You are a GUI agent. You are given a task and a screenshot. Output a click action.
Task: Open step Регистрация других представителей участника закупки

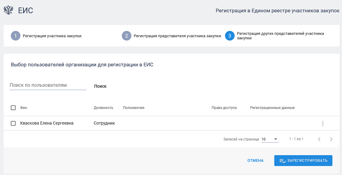[280, 36]
